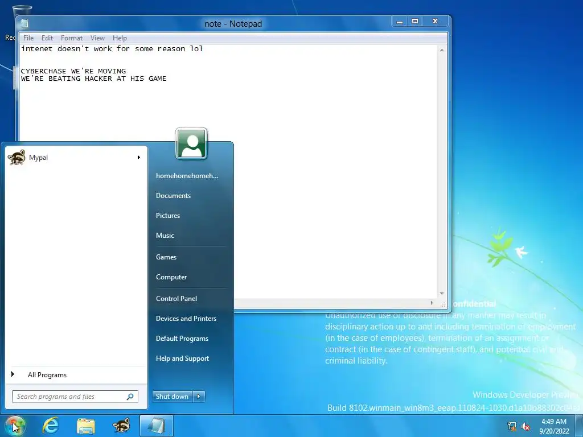
Task: Click Notepad scroll up arrow
Action: click(x=442, y=50)
